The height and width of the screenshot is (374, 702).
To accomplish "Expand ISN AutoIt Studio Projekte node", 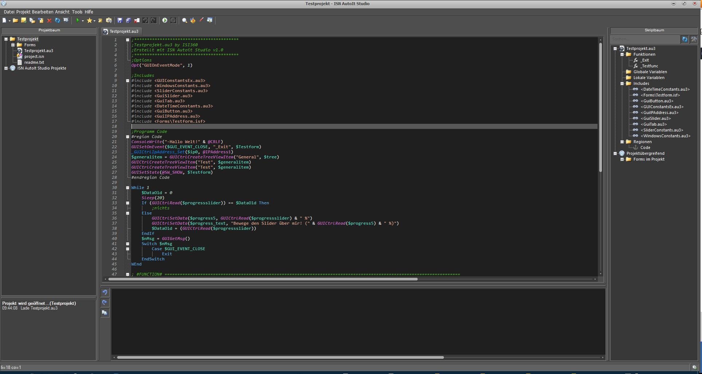I will 6,68.
